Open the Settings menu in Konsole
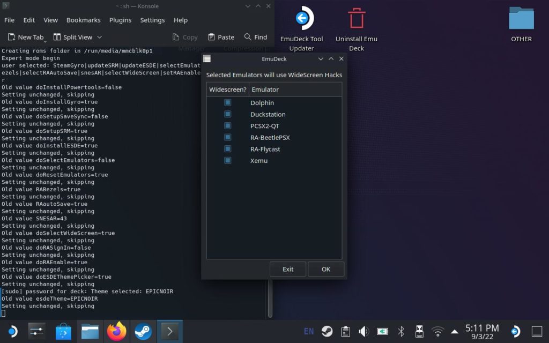549x343 pixels. [x=152, y=20]
